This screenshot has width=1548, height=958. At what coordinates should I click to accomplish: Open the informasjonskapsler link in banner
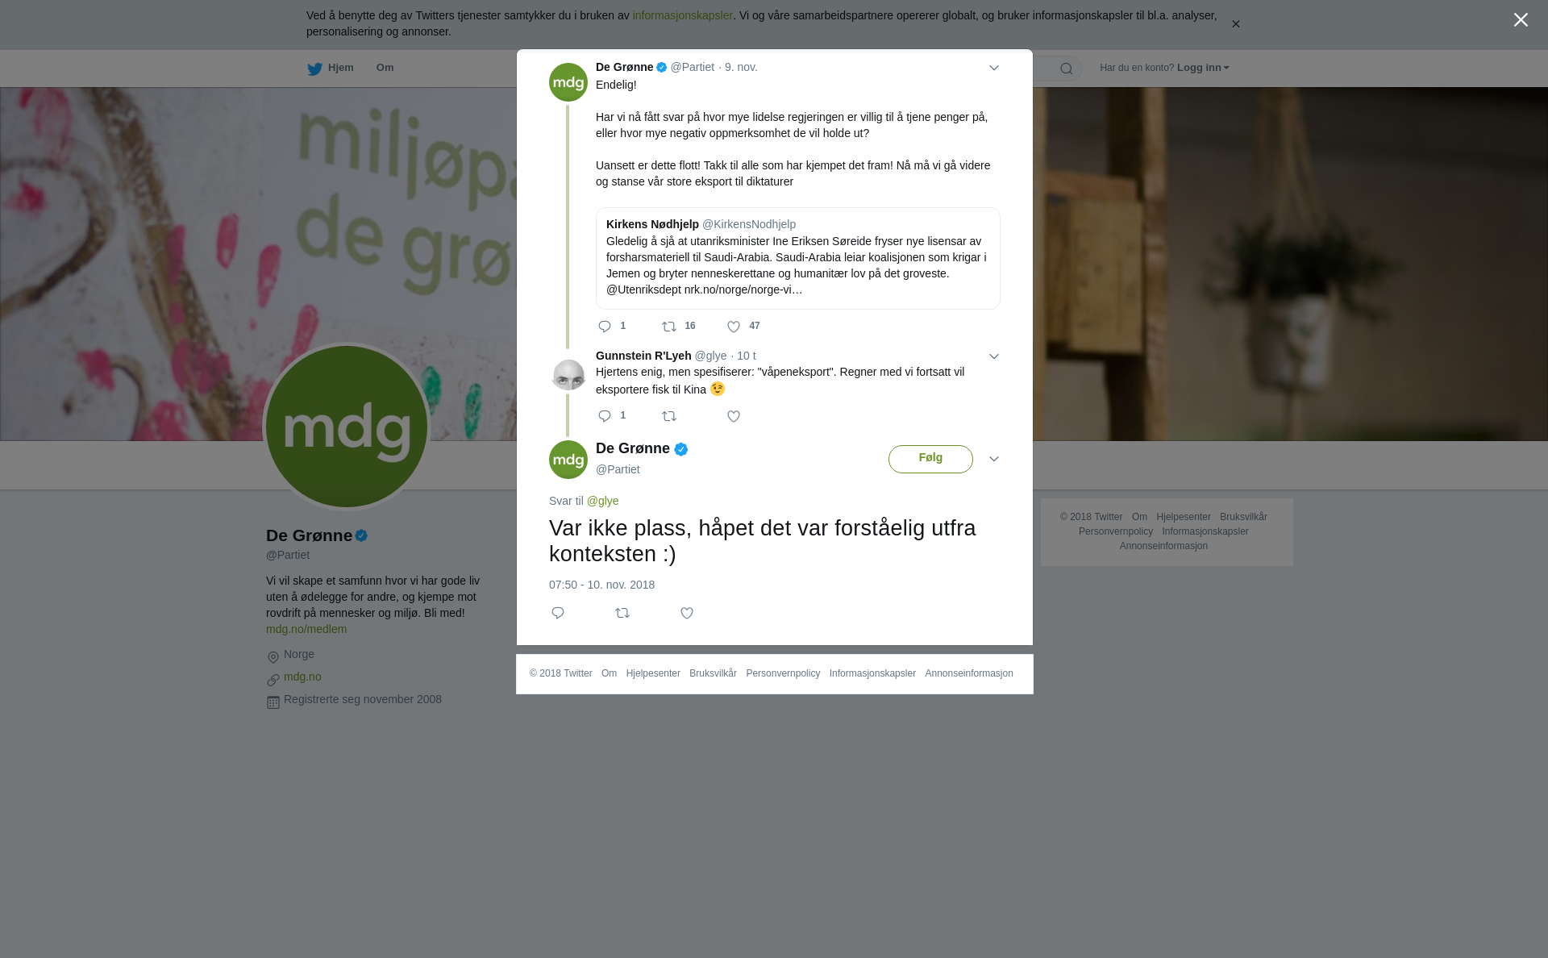(x=682, y=15)
